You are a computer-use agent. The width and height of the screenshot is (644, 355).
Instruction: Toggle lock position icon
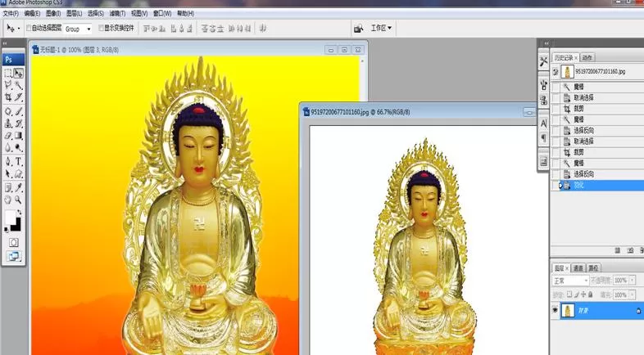tap(583, 294)
